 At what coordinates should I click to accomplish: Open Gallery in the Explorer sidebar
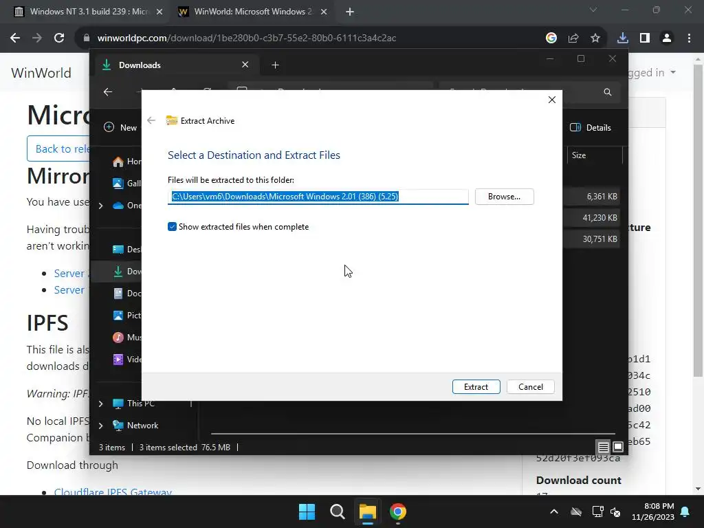(x=127, y=183)
